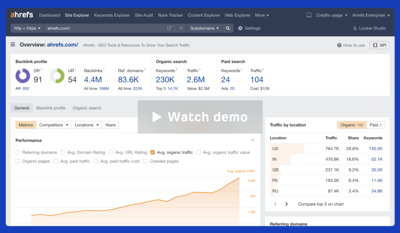
Task: Switch to the Organic search tab
Action: 87,108
